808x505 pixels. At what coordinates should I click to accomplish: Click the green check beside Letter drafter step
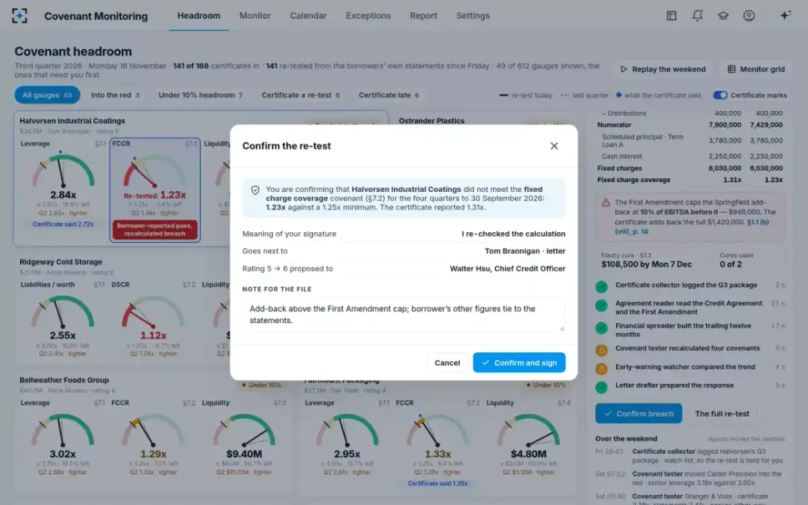(601, 386)
